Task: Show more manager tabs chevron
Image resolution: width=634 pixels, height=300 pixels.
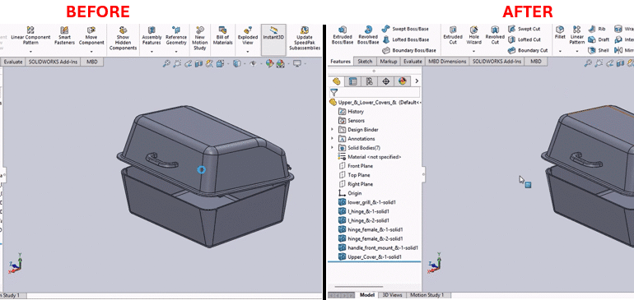Action: [x=417, y=81]
